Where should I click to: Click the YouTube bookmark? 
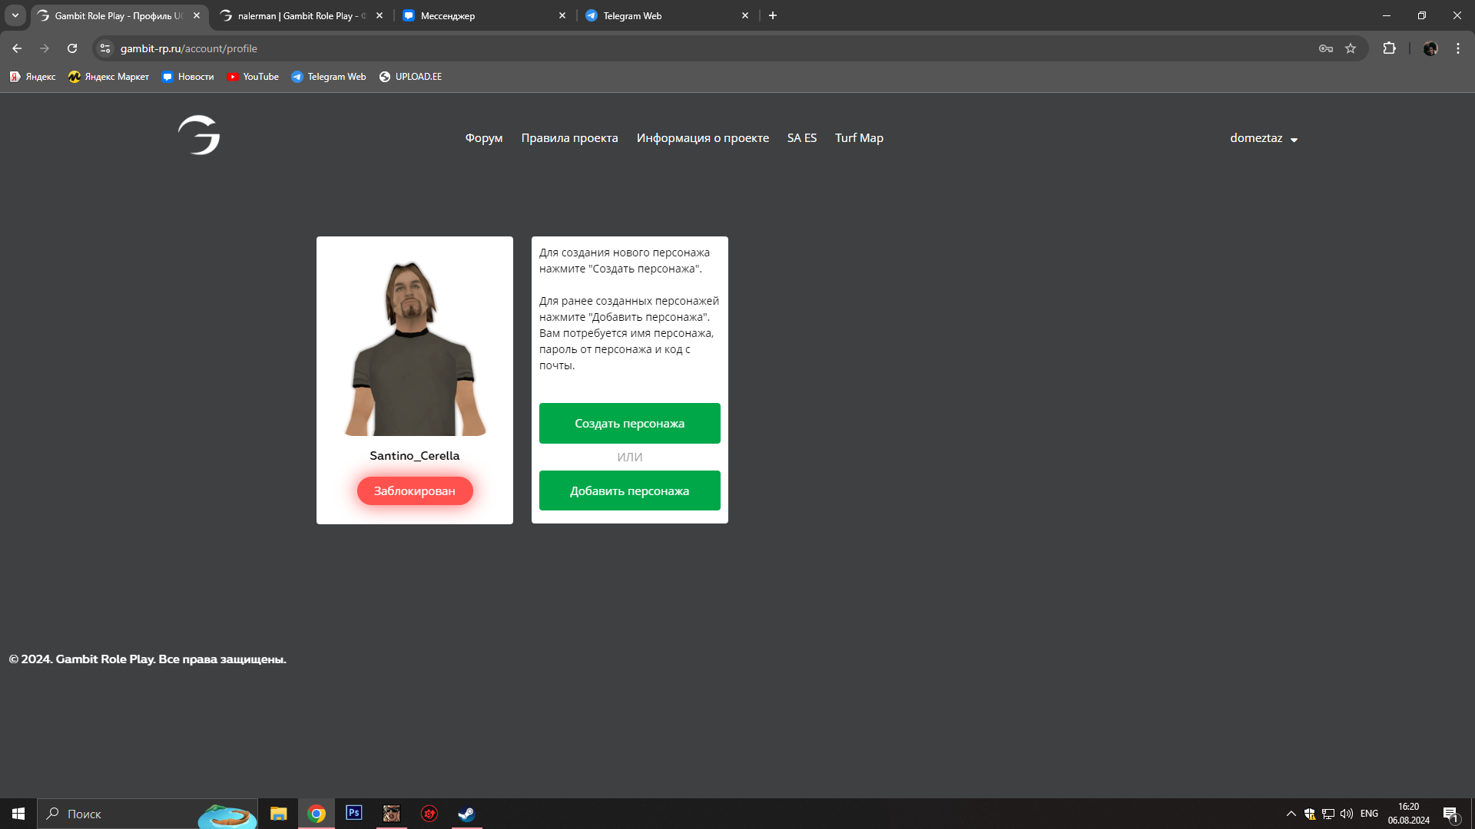(253, 77)
